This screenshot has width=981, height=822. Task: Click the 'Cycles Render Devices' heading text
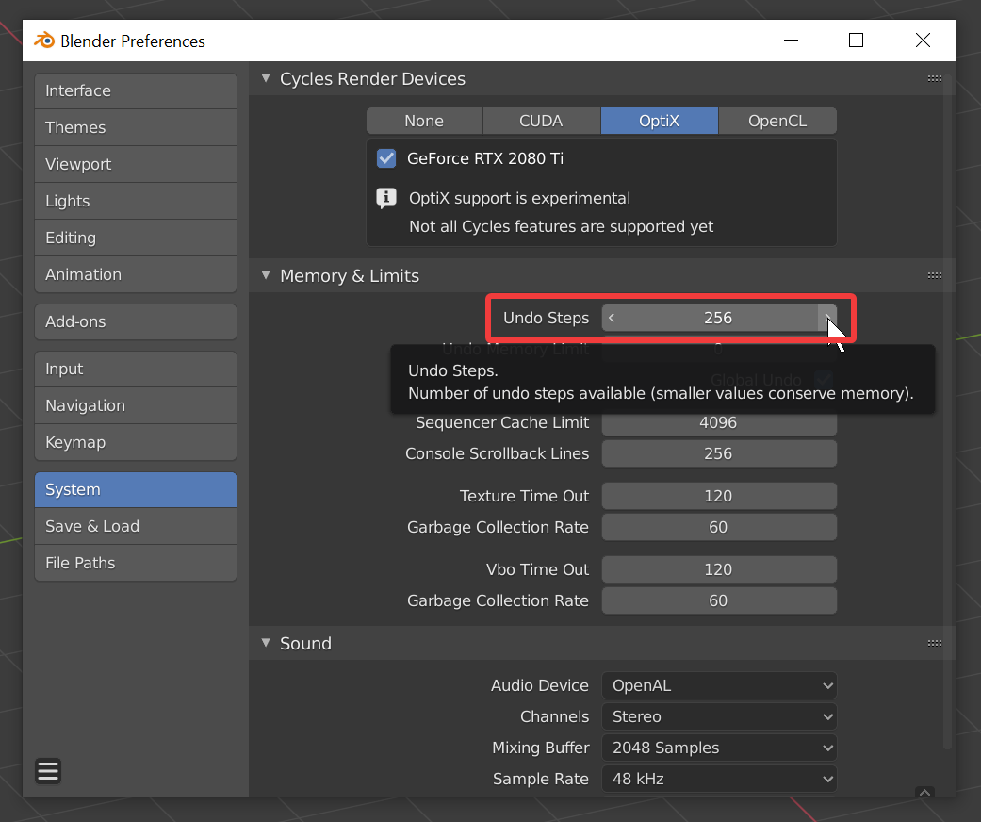pos(373,79)
